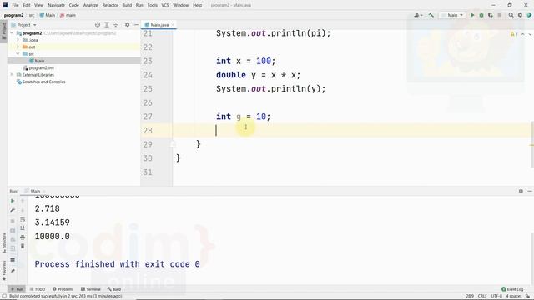The width and height of the screenshot is (534, 300).
Task: Build project with the hammer icon
Action: 431,15
